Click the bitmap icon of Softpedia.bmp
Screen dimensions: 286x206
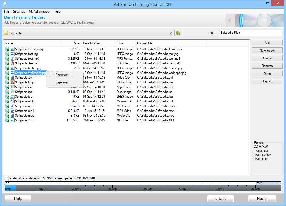pos(12,82)
